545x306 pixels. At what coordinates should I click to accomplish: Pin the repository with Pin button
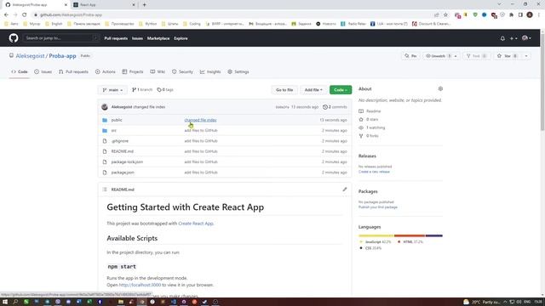[x=410, y=56]
